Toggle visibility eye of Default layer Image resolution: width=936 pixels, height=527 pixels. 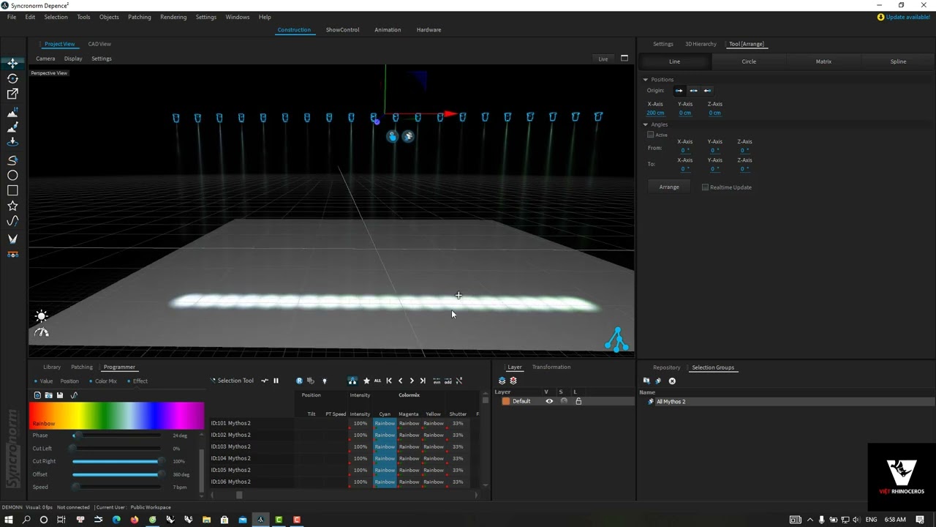click(x=549, y=401)
